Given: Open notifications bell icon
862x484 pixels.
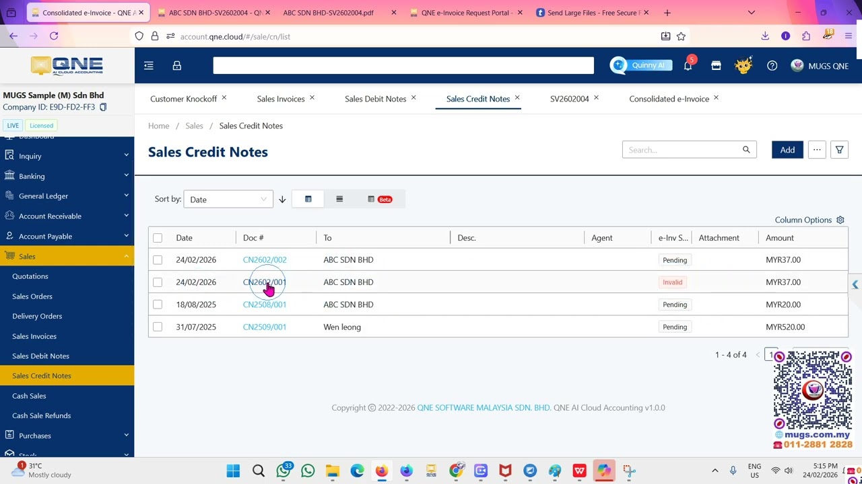Looking at the screenshot, I should [x=688, y=65].
